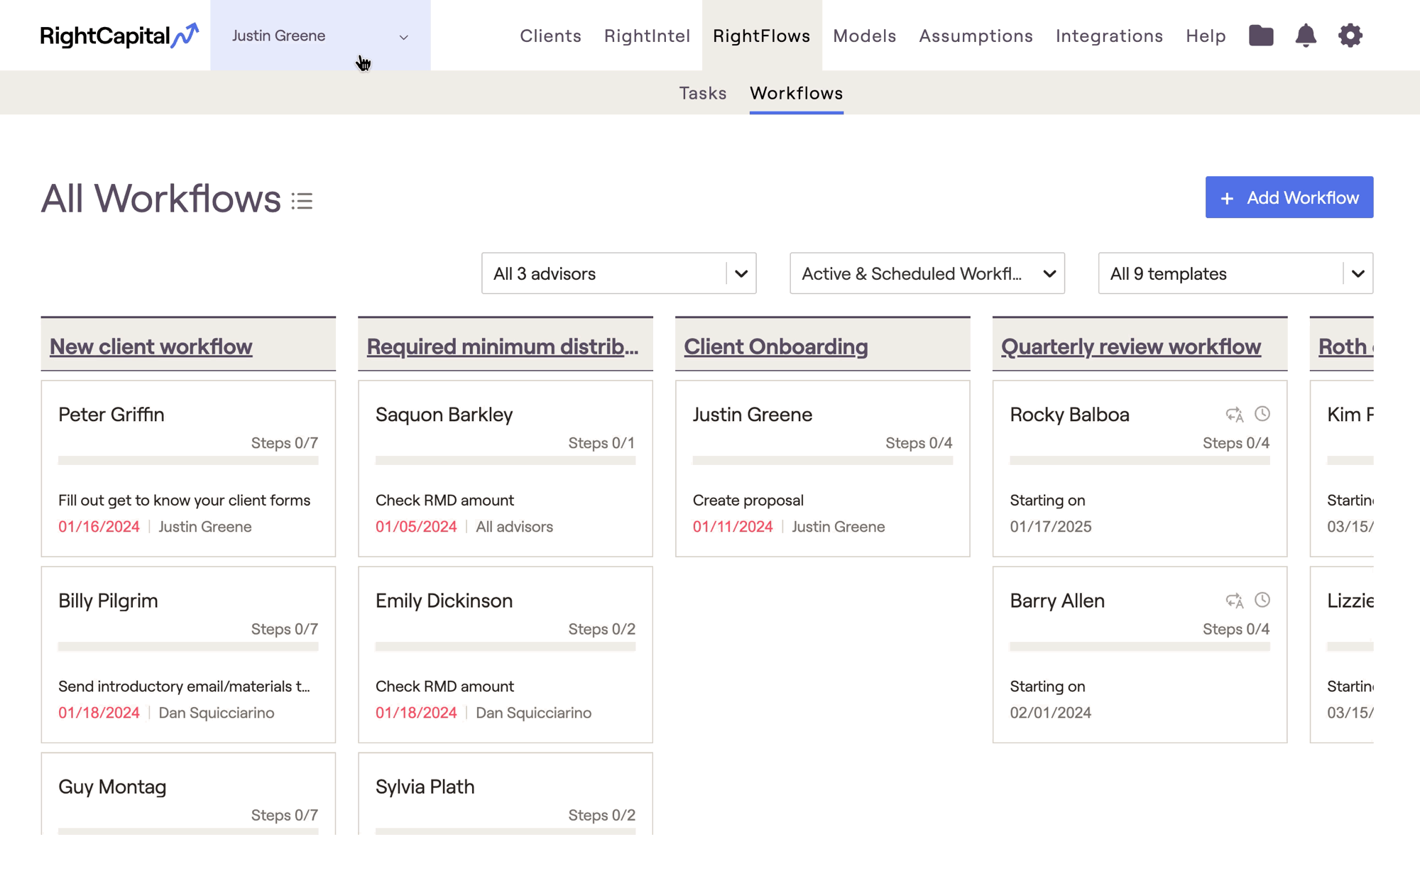This screenshot has height=869, width=1420.
Task: Open the Justin Greene onboarding card
Action: coord(822,469)
